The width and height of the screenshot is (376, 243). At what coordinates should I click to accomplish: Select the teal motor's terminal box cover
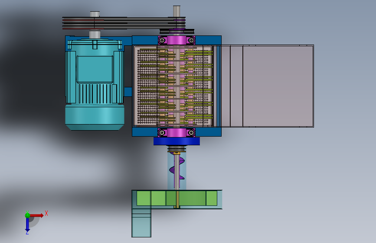pos(95,69)
